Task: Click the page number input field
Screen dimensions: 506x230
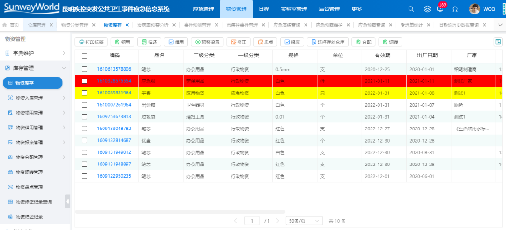Action: [252, 221]
